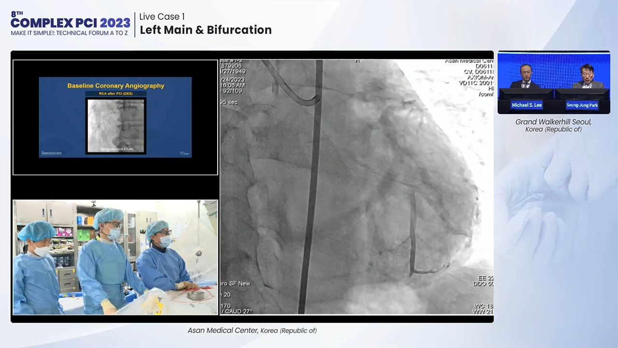Click the 'WC 18' window center overlay

(x=483, y=306)
